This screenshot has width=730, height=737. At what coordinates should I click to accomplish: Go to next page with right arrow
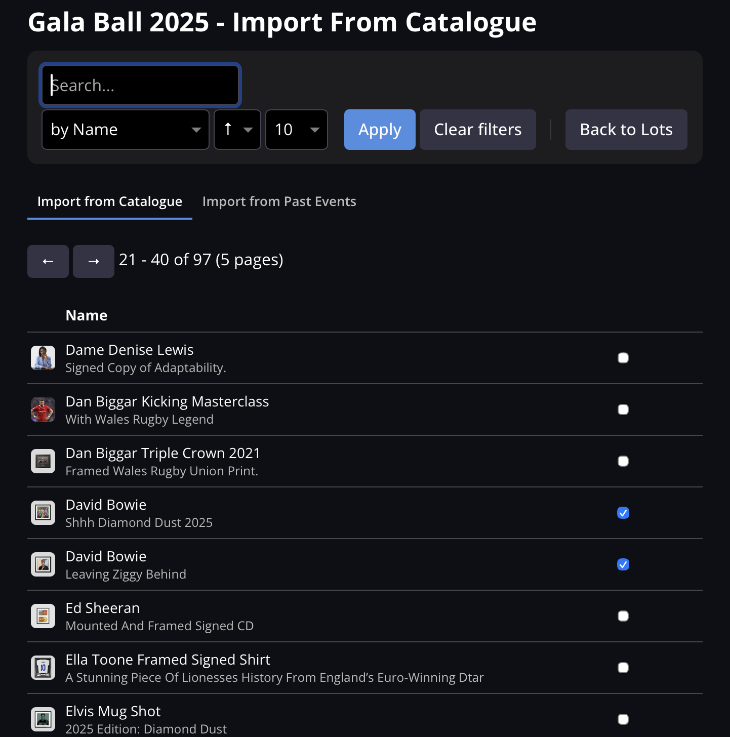click(94, 261)
